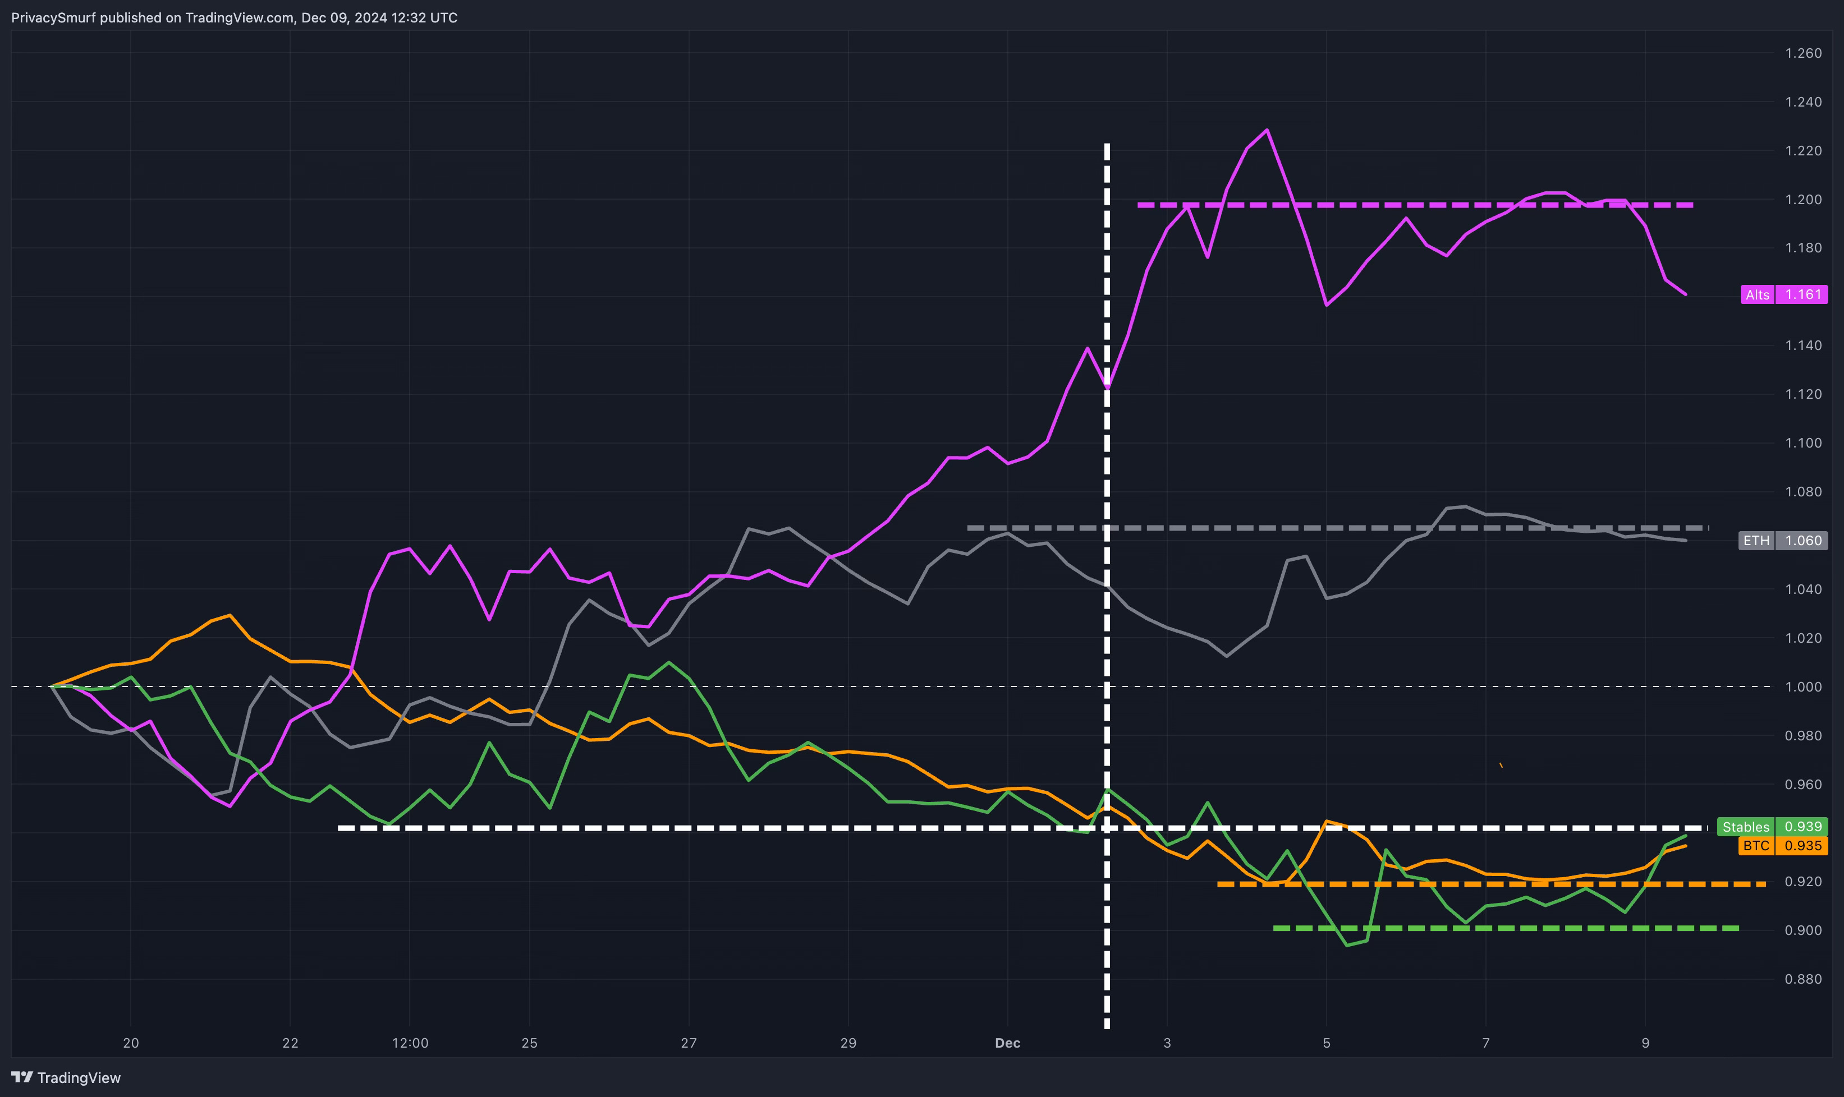The width and height of the screenshot is (1844, 1097).
Task: Click the 0.880 price axis value
Action: pos(1804,979)
